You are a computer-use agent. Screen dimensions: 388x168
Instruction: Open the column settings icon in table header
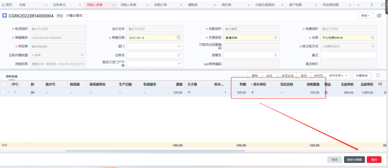click(380, 84)
